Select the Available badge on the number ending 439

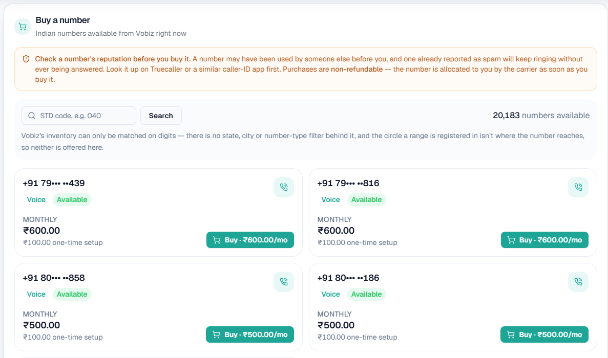tap(72, 199)
